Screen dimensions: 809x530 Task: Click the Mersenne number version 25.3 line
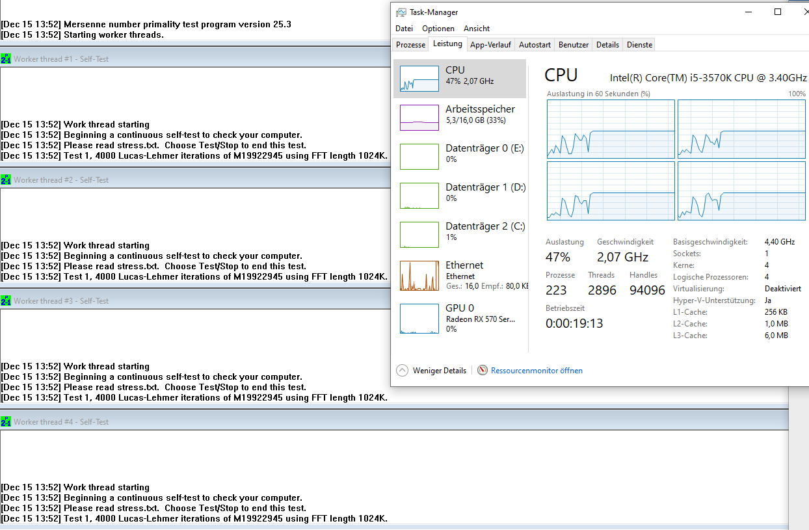pos(146,24)
